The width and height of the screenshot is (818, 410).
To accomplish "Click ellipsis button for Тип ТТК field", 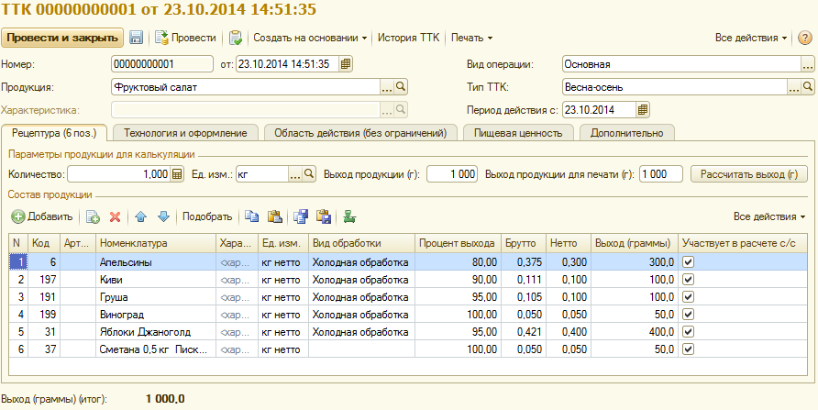I will [794, 87].
